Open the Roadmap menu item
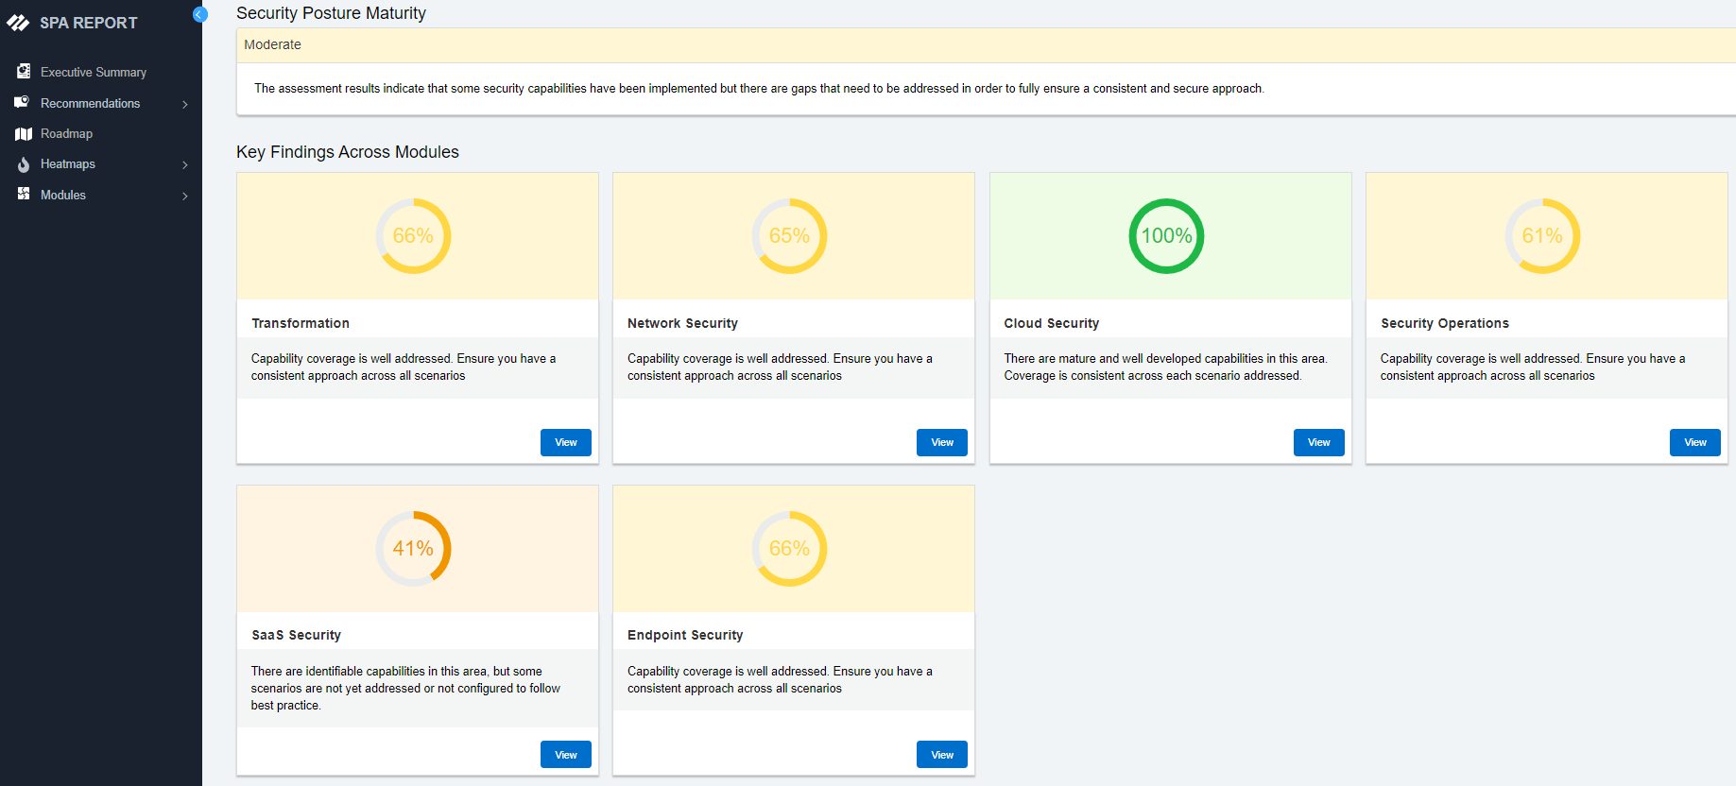This screenshot has width=1736, height=786. pyautogui.click(x=66, y=134)
